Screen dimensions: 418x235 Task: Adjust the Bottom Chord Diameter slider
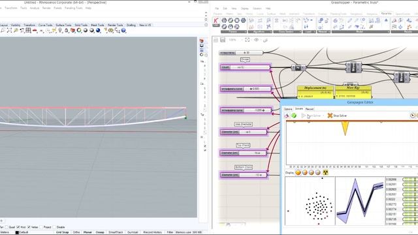pyautogui.click(x=244, y=175)
